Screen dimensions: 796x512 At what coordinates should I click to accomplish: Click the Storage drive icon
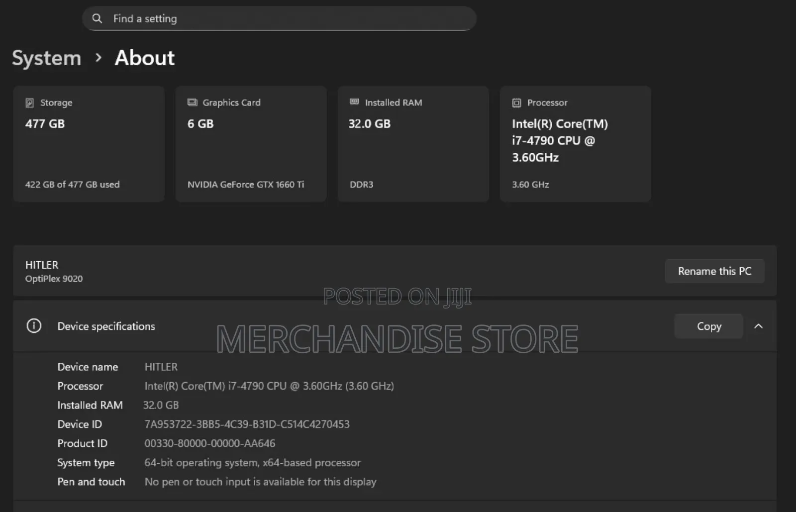(29, 102)
